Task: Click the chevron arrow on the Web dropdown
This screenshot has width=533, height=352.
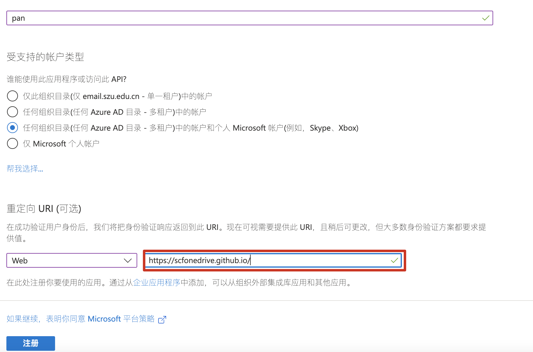Action: [128, 261]
